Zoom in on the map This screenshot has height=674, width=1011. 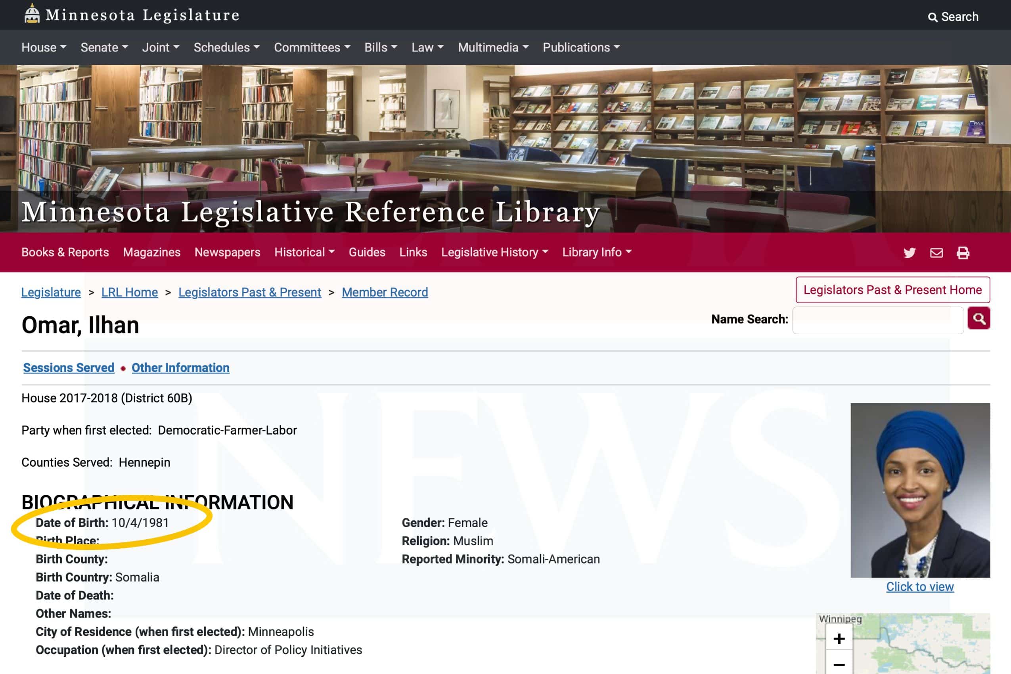click(x=839, y=638)
